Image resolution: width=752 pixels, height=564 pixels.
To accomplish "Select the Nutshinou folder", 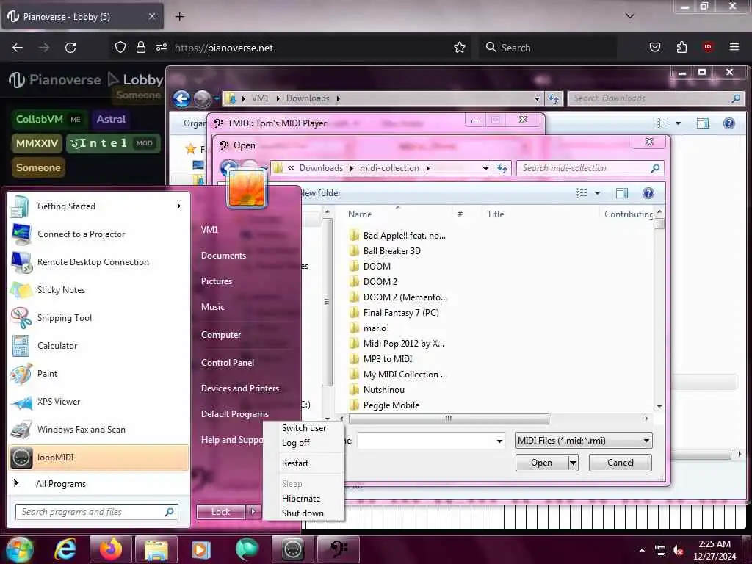I will (383, 390).
